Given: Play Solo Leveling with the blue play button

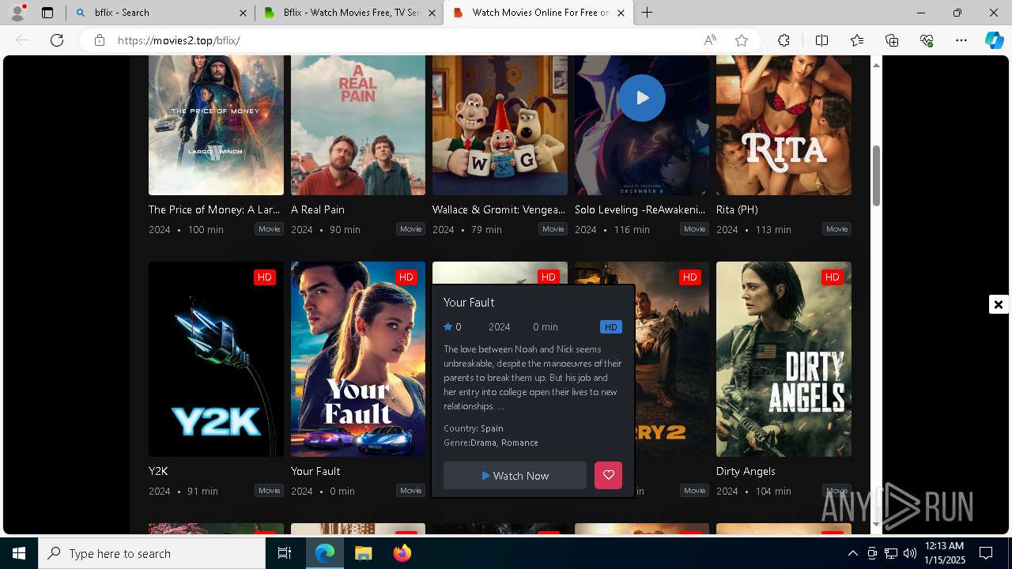Looking at the screenshot, I should (642, 98).
